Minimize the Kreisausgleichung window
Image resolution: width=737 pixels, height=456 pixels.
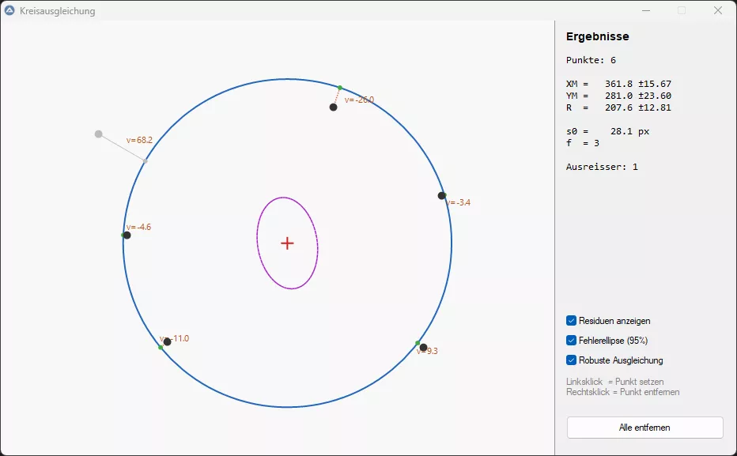coord(646,11)
